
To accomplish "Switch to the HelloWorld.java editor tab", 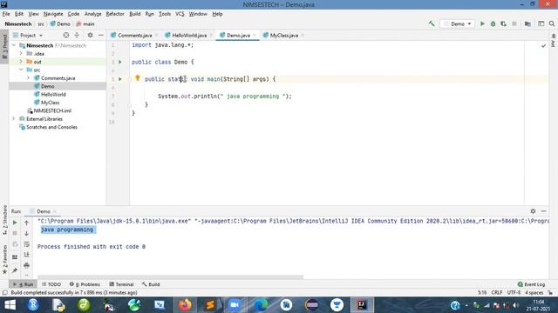I will [188, 35].
